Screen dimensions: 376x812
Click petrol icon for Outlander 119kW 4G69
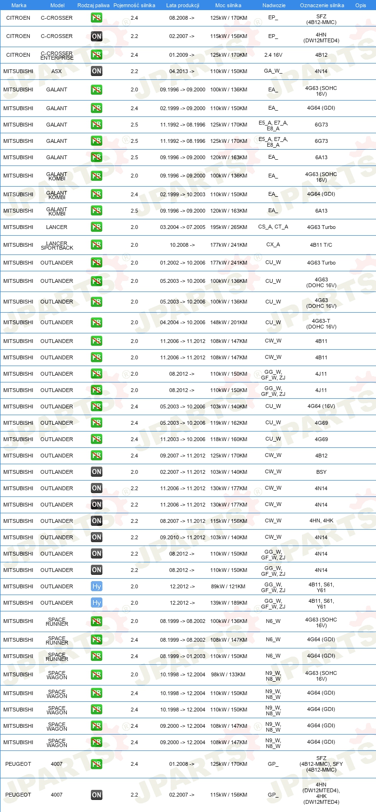tap(97, 423)
